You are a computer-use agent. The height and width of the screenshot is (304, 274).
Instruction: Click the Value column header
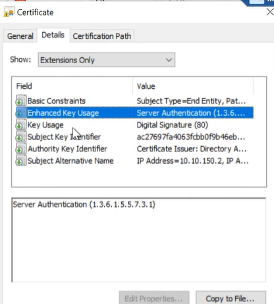pyautogui.click(x=193, y=86)
